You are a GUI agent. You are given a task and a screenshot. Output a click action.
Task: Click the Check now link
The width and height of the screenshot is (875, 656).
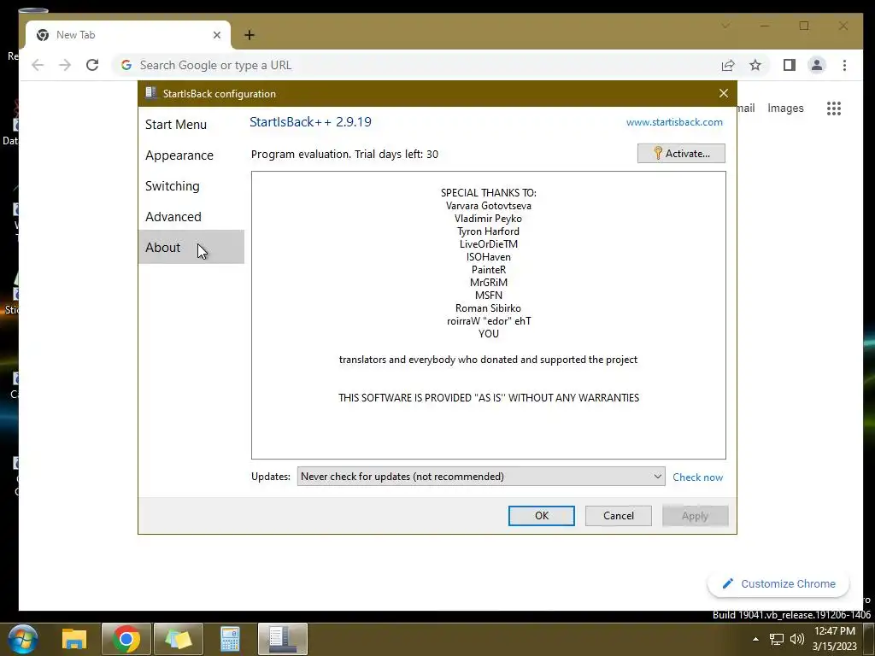coord(697,477)
